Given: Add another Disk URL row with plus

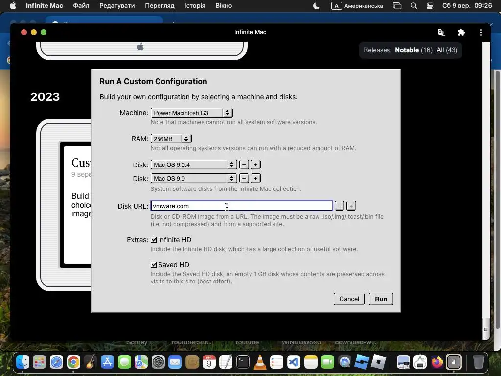Looking at the screenshot, I should 351,206.
